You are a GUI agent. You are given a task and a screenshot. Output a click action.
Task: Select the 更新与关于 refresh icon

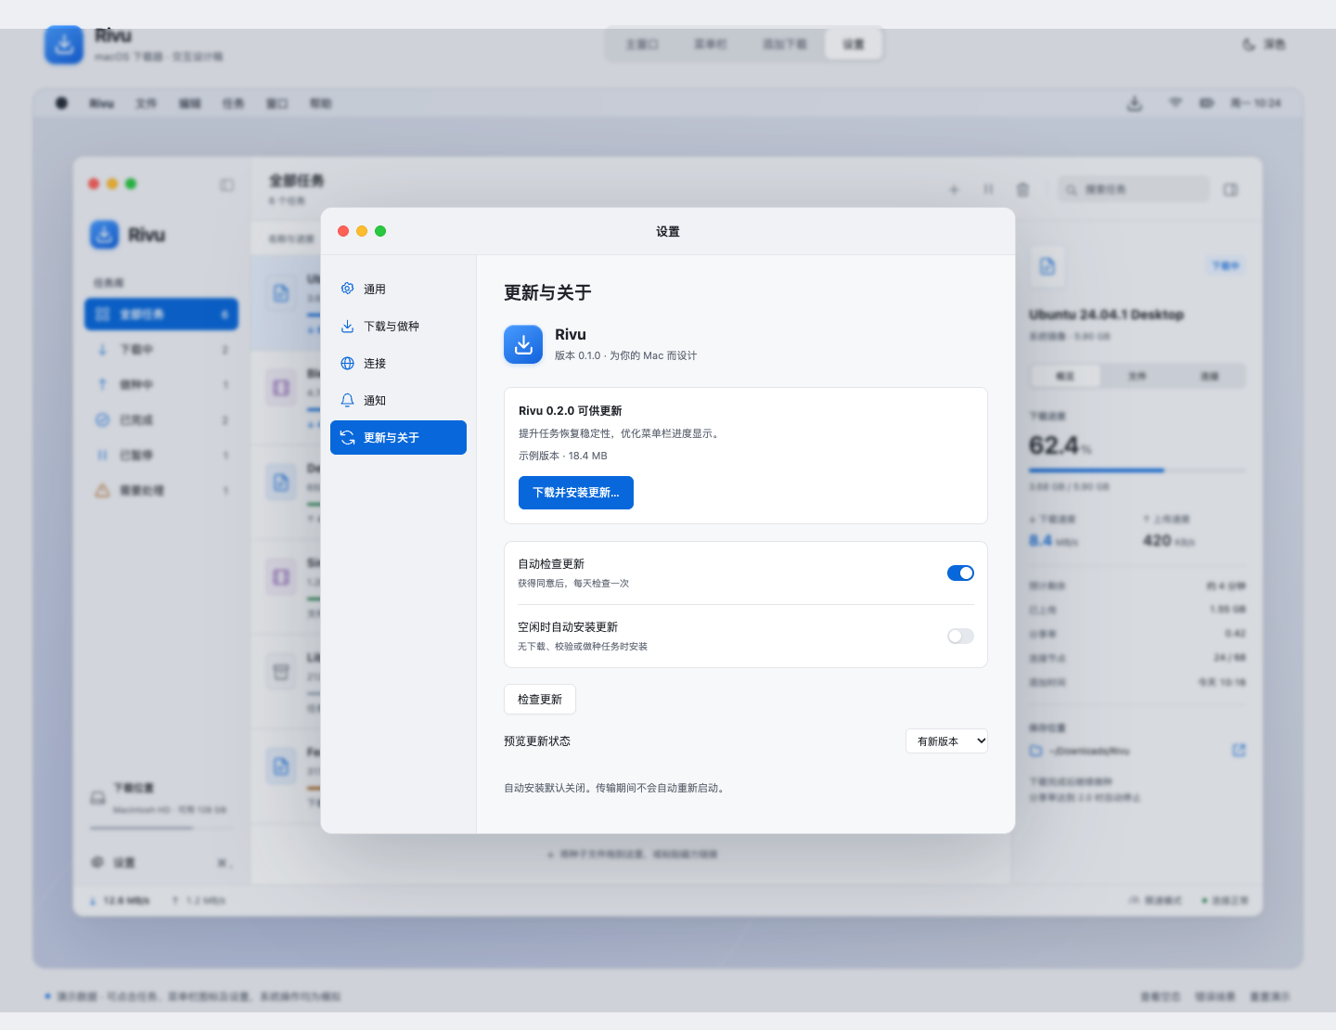pos(347,438)
